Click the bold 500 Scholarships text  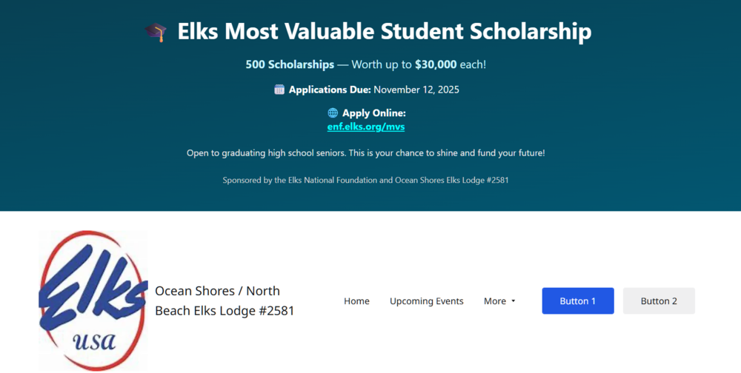coord(290,64)
